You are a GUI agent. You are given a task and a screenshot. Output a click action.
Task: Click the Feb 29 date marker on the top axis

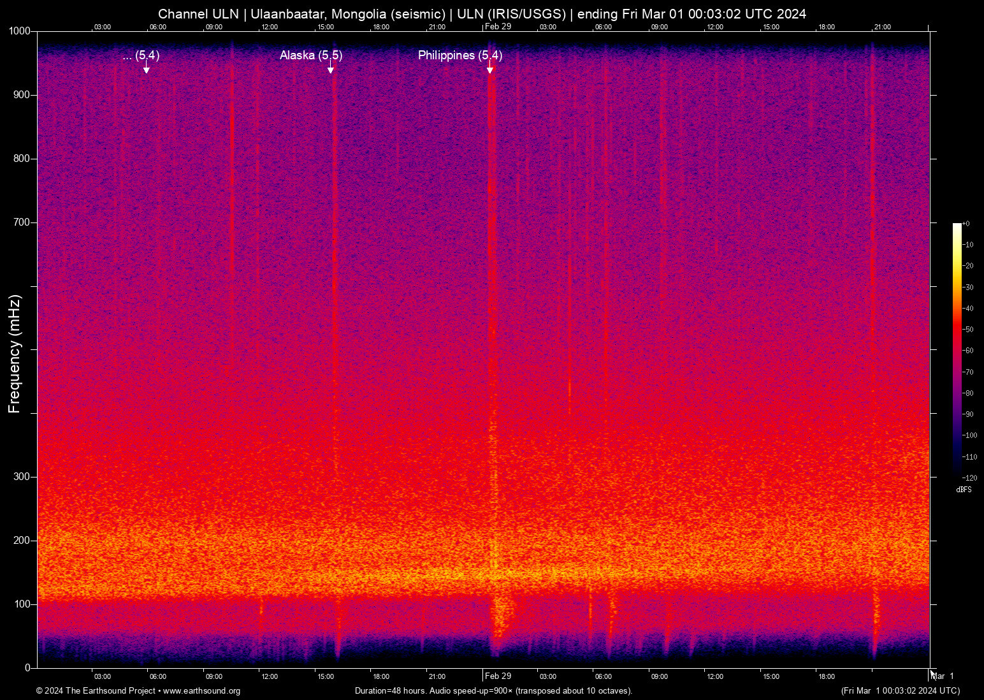[x=498, y=26]
